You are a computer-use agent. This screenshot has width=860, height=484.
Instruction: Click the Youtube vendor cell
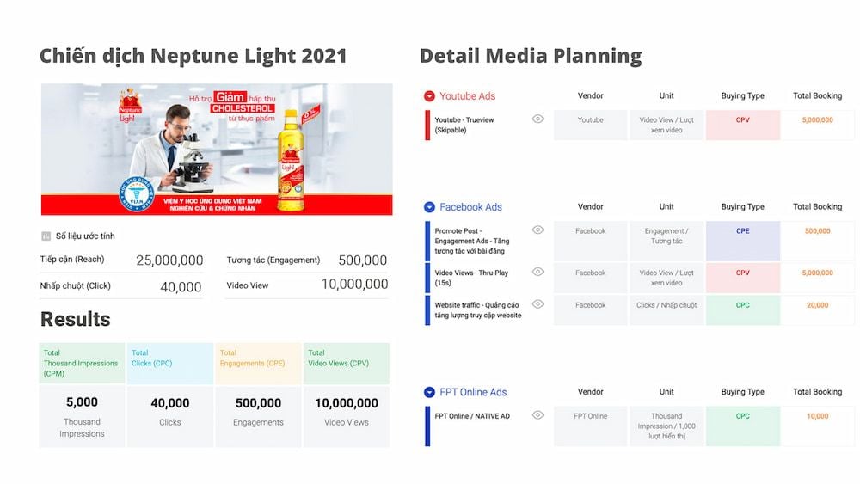[591, 125]
